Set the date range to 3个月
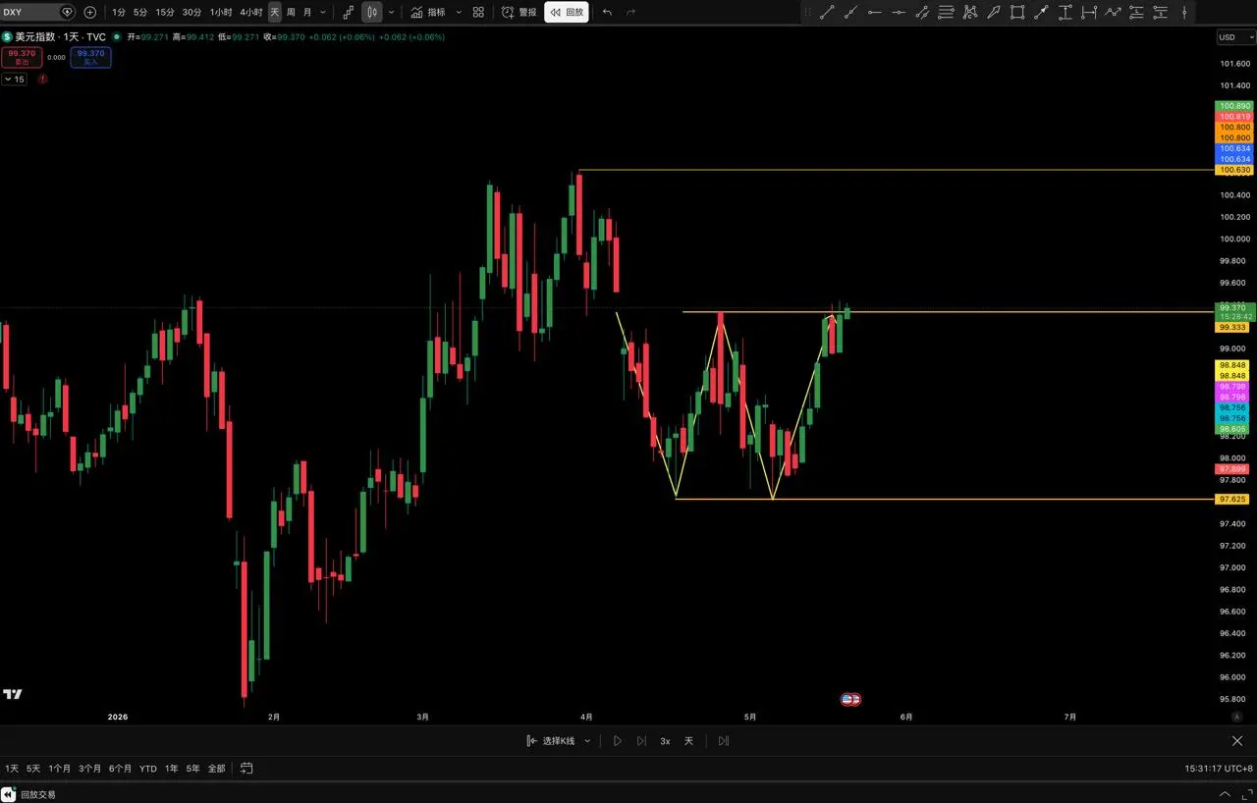Screen dimensions: 1257x803 point(90,769)
